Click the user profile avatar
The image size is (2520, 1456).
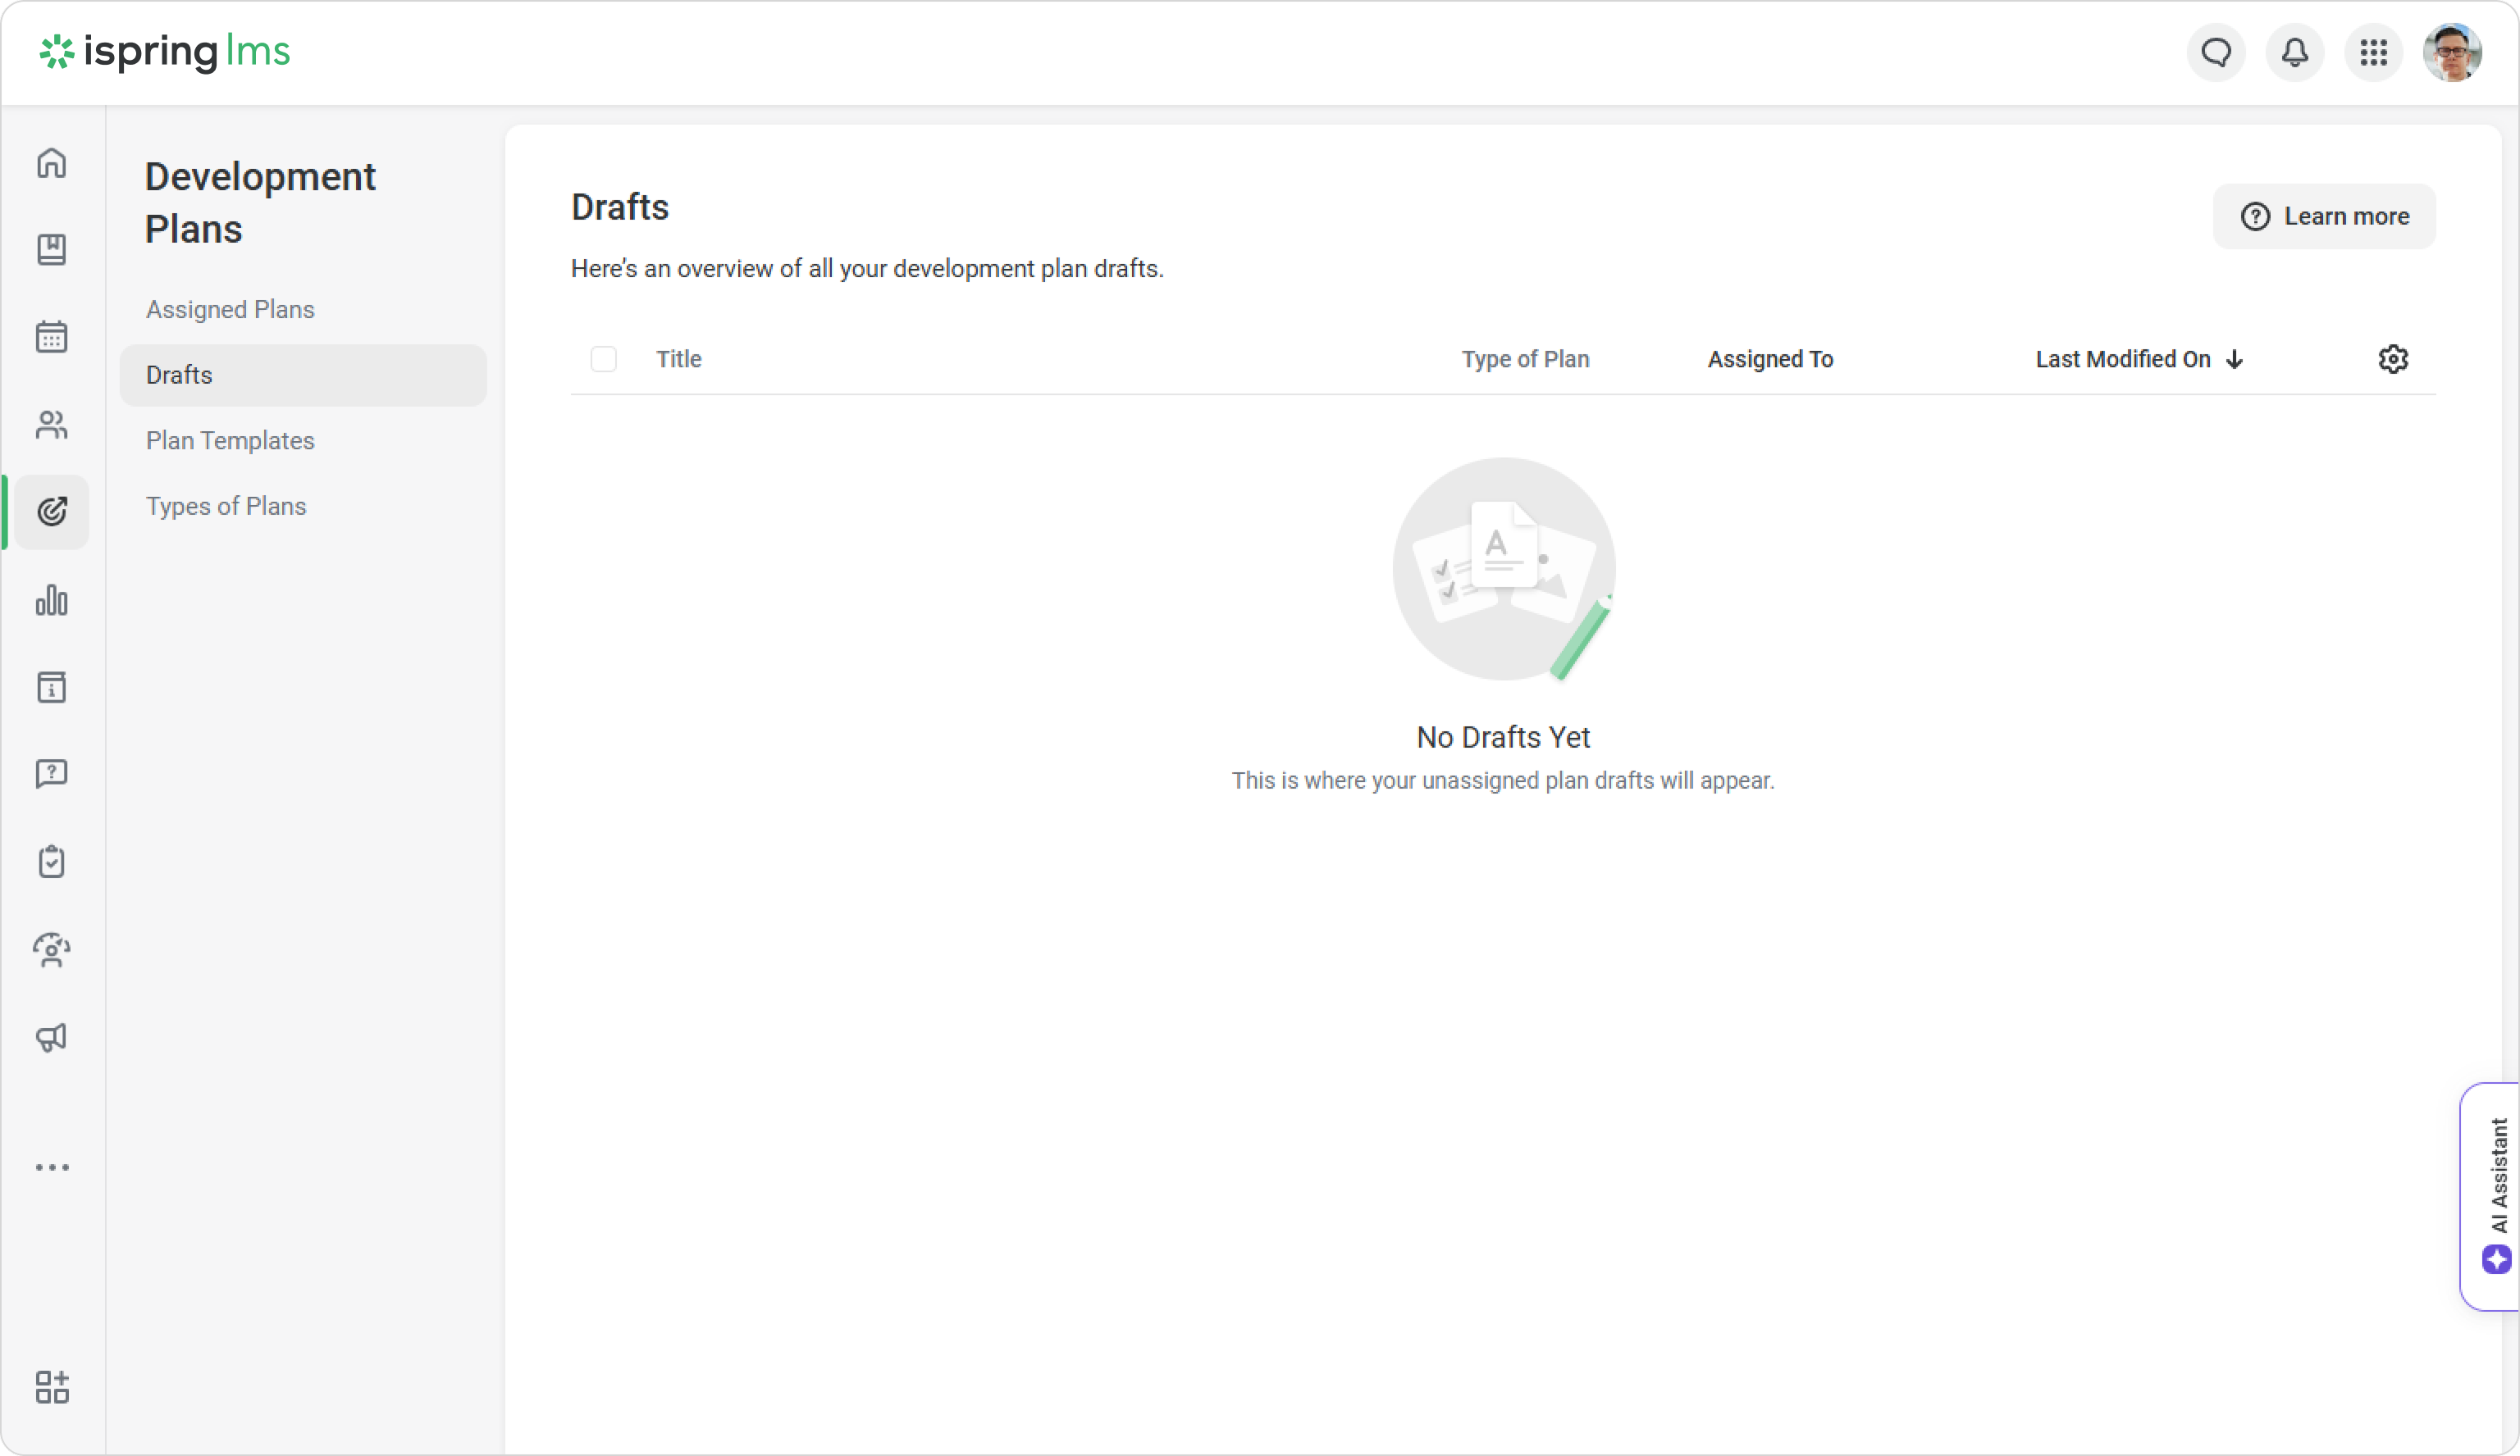(2452, 52)
